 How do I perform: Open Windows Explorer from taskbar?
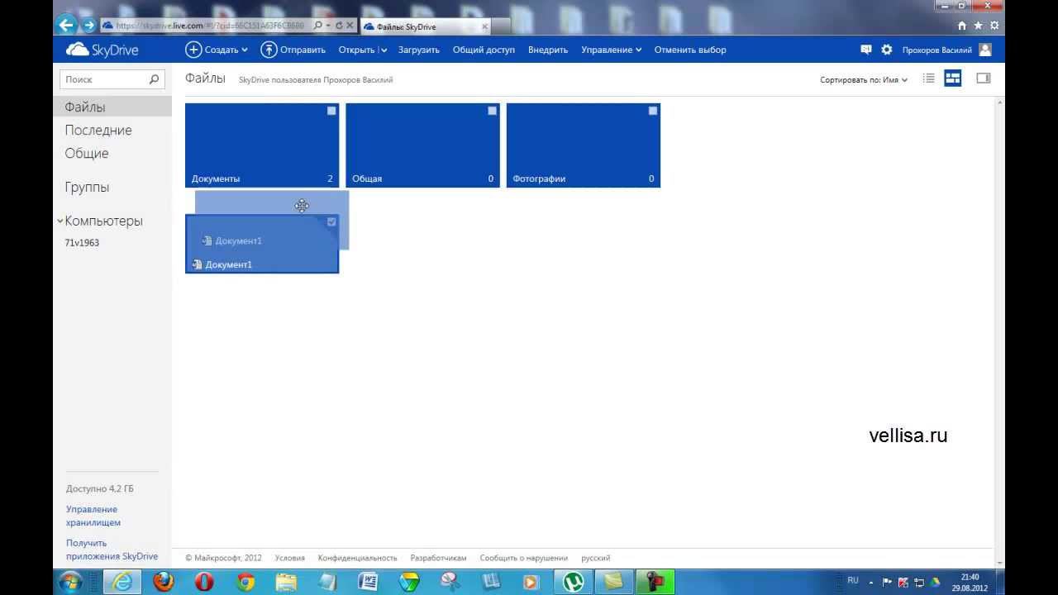(286, 582)
